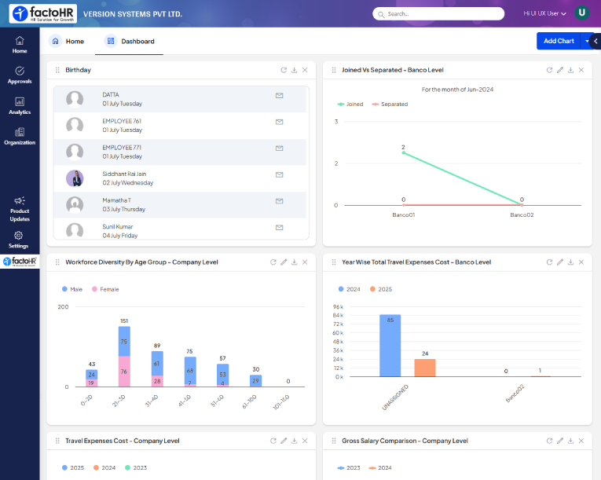Go to Organization in the sidebar
The width and height of the screenshot is (601, 480).
point(20,136)
